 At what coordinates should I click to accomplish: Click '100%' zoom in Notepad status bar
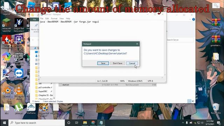point(122,81)
